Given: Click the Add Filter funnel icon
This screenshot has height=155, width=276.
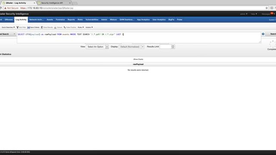Looking at the screenshot, I should pos(18,28).
